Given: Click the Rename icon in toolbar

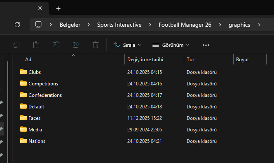Looking at the screenshot, I should (x=56, y=45).
